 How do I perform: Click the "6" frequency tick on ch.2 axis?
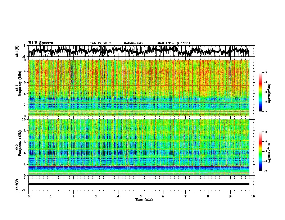26,142
